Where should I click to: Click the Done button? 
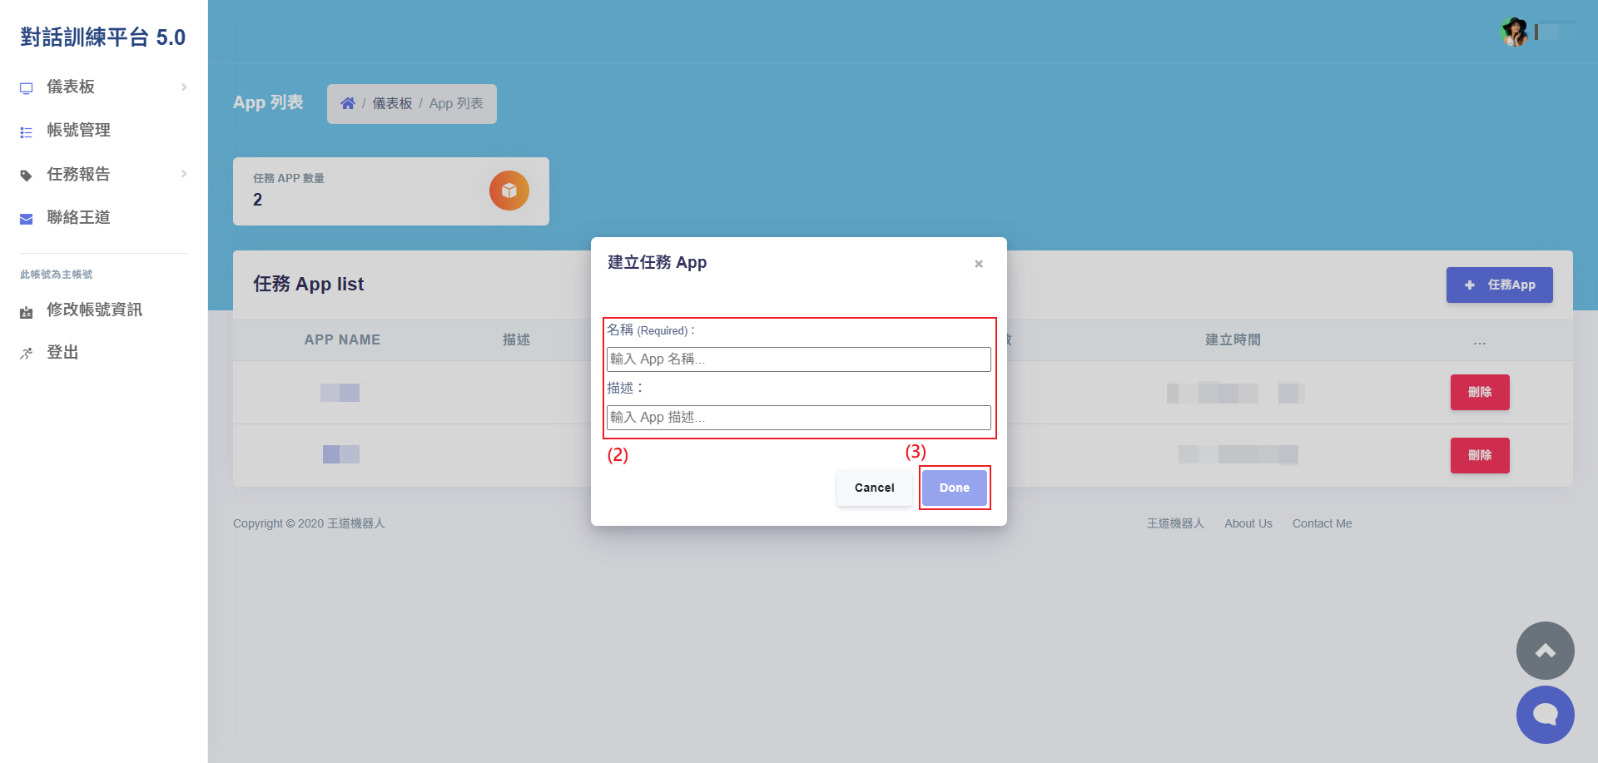pyautogui.click(x=955, y=488)
